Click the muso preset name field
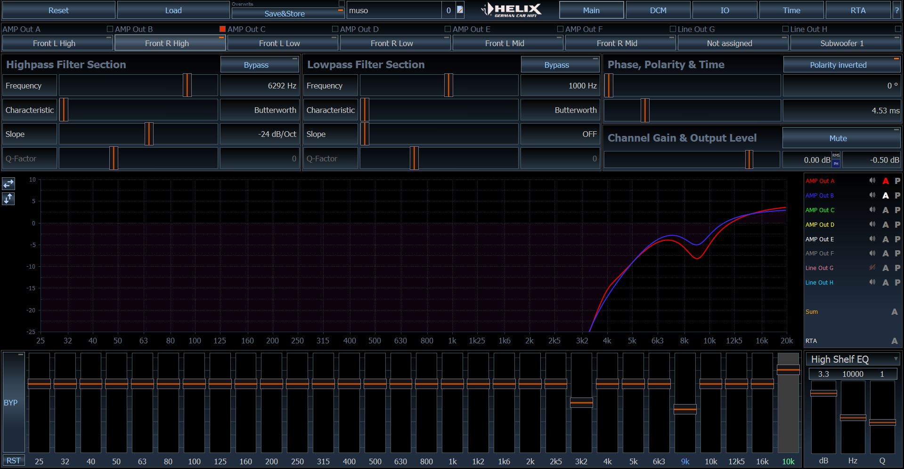Viewport: 904px width, 469px height. 395,10
